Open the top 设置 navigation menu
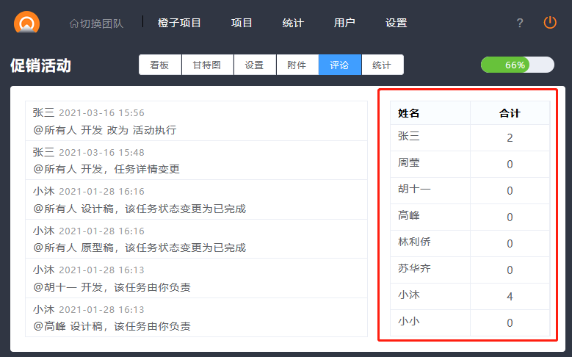This screenshot has width=572, height=357. [x=396, y=23]
